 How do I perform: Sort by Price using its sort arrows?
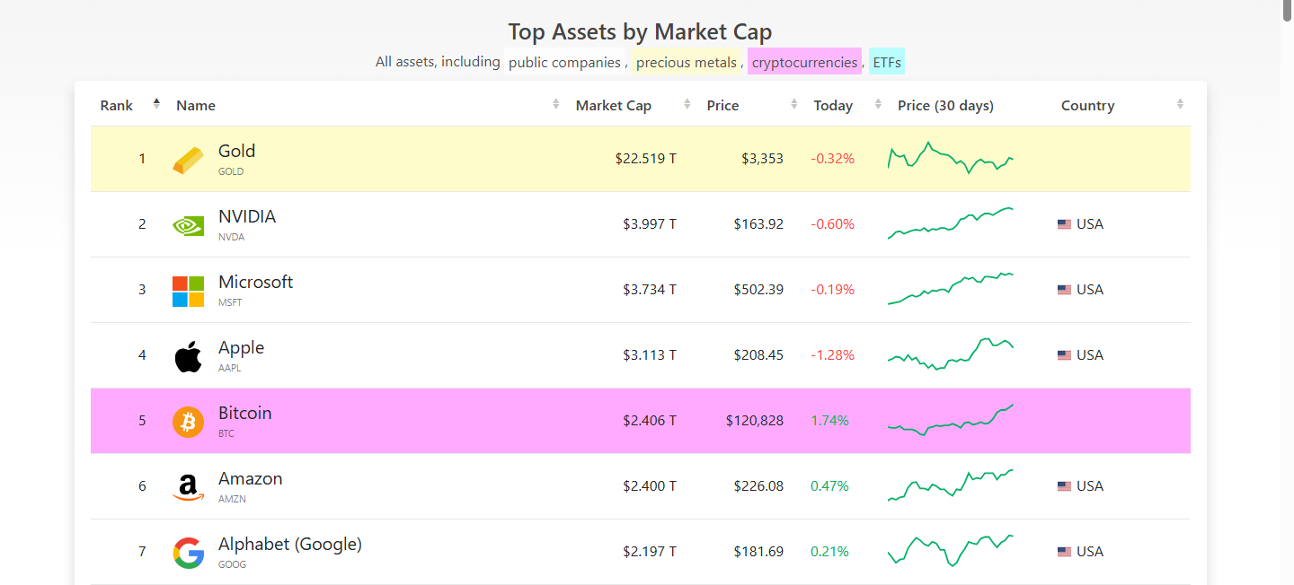point(793,104)
